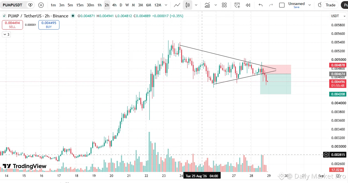This screenshot has height=183, width=348.
Task: Click the red SELL 0.004494 button
Action: pos(12,25)
